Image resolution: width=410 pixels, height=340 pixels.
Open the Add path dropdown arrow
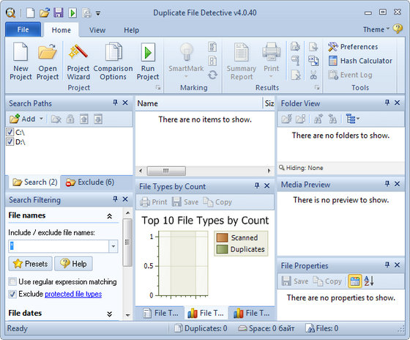tap(41, 119)
